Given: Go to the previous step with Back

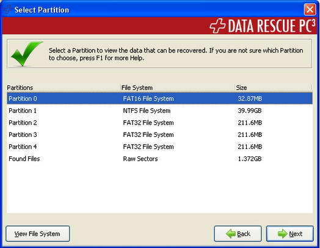Looking at the screenshot, I should 238,234.
